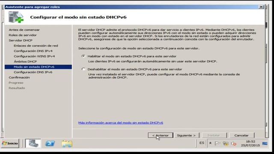274x154 pixels.
Task: Show hidden tray icons arrow
Action: tap(210, 143)
